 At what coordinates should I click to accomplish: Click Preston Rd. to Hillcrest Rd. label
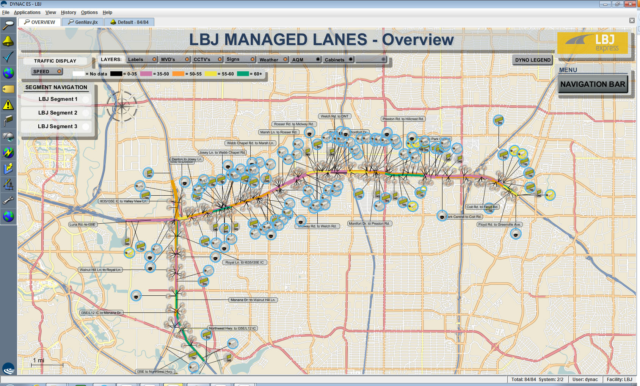(x=403, y=119)
